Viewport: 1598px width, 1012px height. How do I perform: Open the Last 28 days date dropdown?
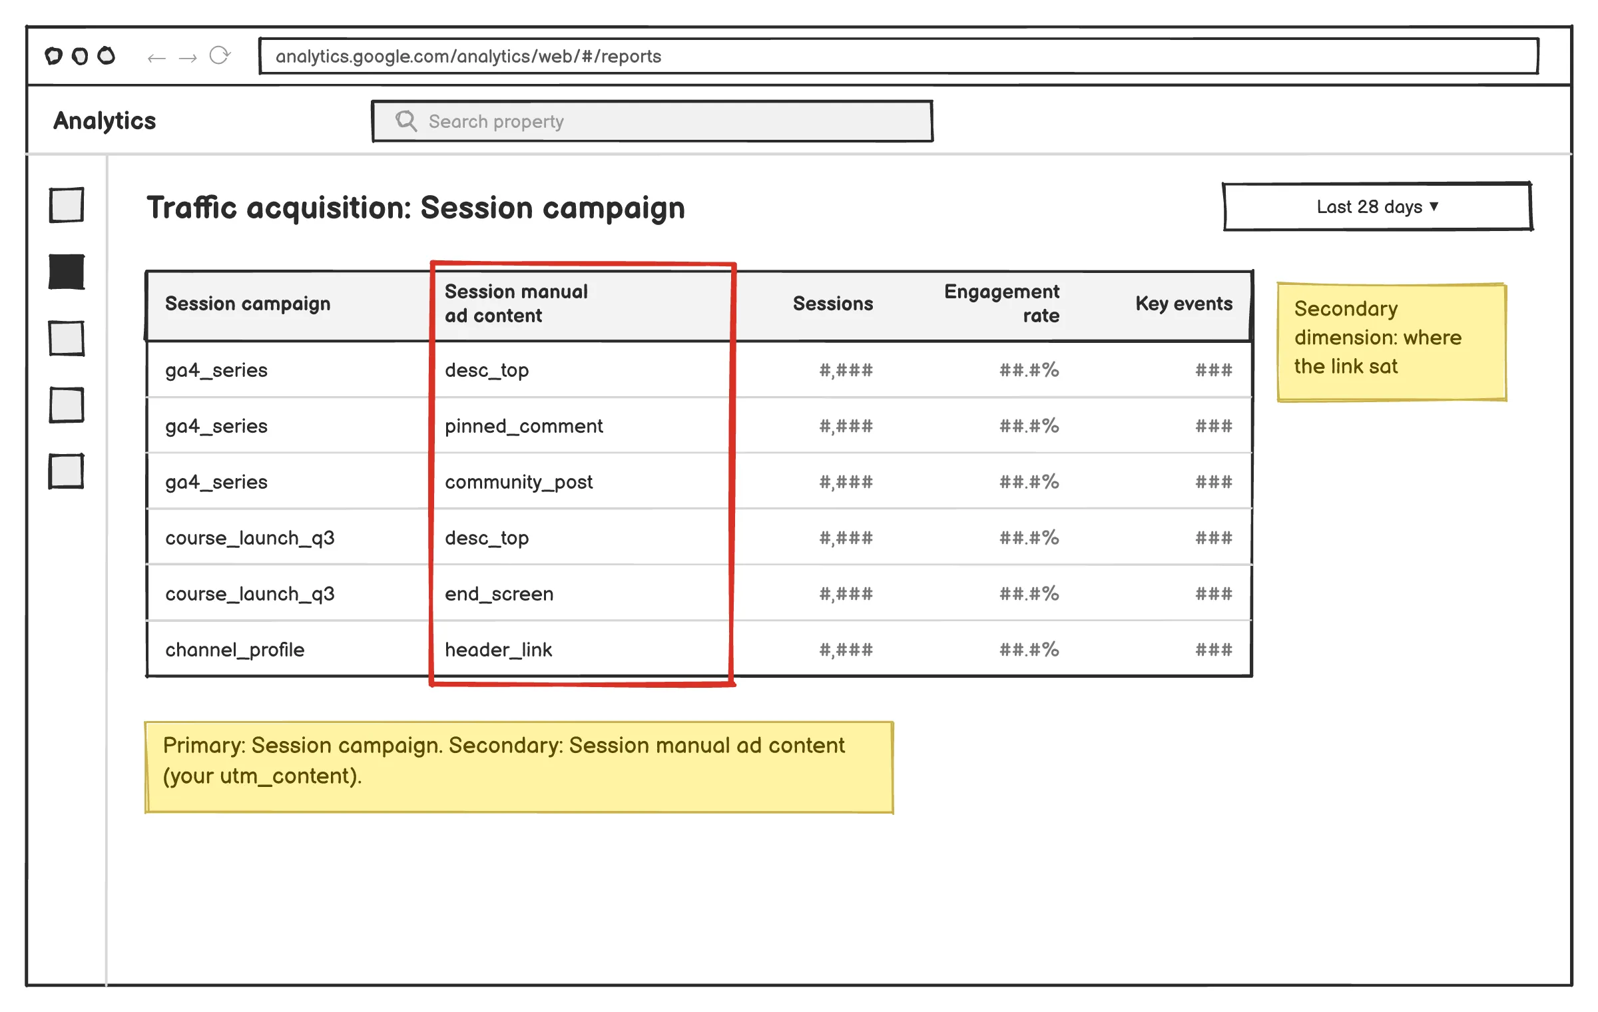point(1378,206)
